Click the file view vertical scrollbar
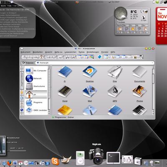Screen dimensions: 167x167 pos(153,91)
